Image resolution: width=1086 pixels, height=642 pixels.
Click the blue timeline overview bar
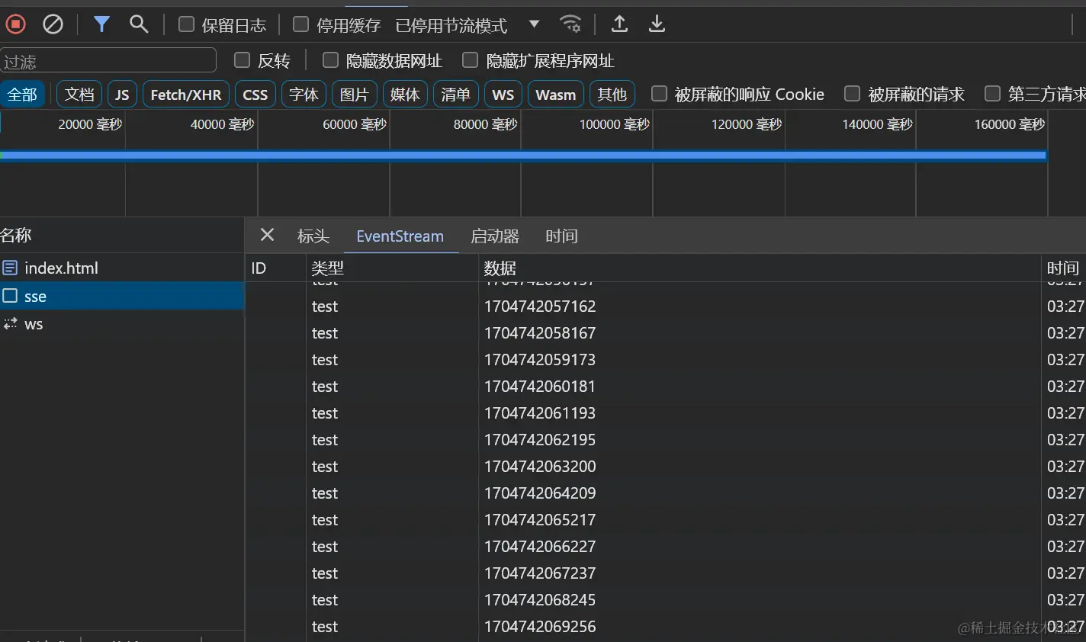(523, 156)
